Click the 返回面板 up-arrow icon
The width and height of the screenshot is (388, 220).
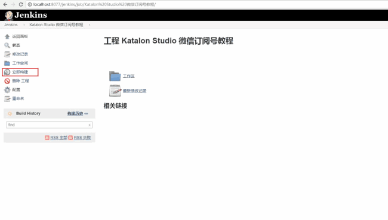(x=7, y=36)
